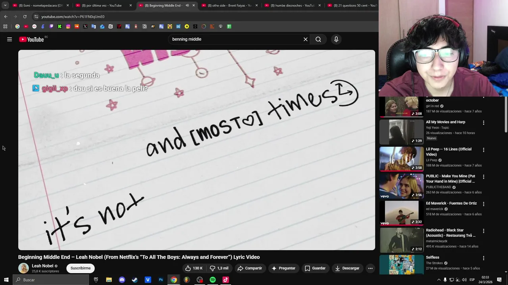Open the more actions ellipsis under the video

pos(370,268)
